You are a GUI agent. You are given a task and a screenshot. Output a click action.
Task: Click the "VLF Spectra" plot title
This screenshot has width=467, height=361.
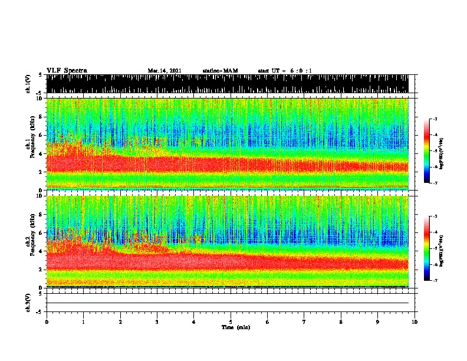click(x=67, y=71)
